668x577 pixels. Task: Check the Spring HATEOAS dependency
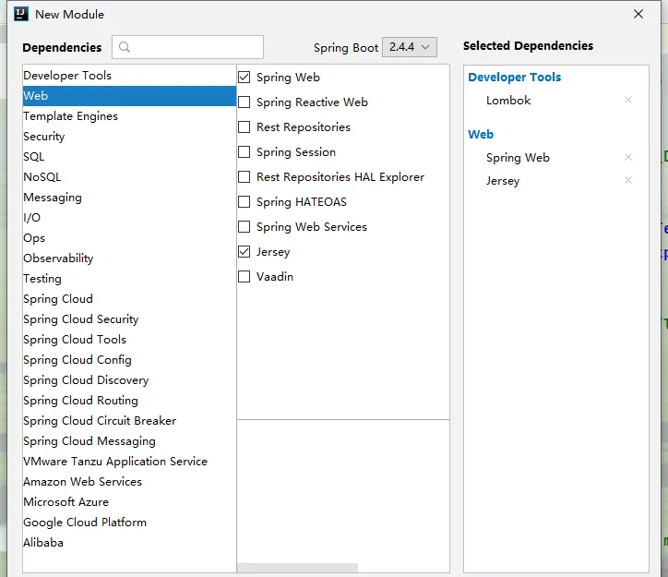(245, 202)
